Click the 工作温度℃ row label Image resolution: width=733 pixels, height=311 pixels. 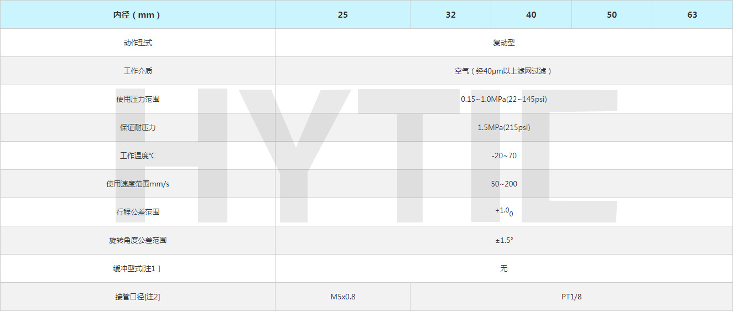pyautogui.click(x=138, y=155)
